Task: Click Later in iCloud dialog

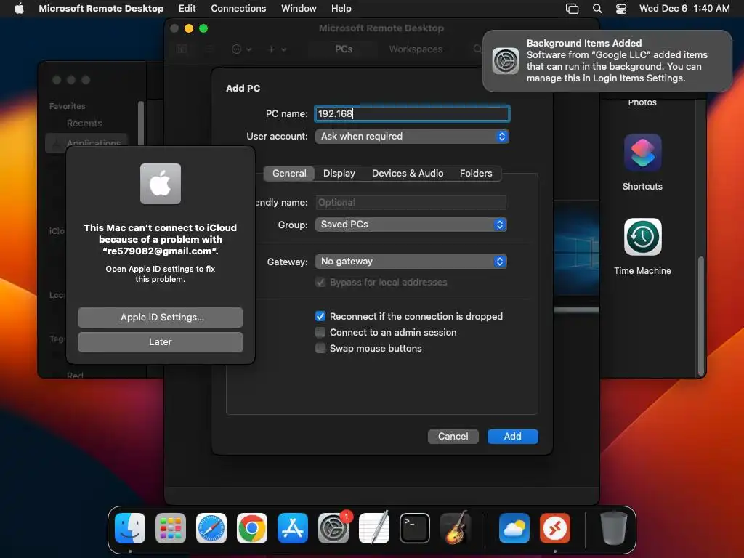Action: 161,341
